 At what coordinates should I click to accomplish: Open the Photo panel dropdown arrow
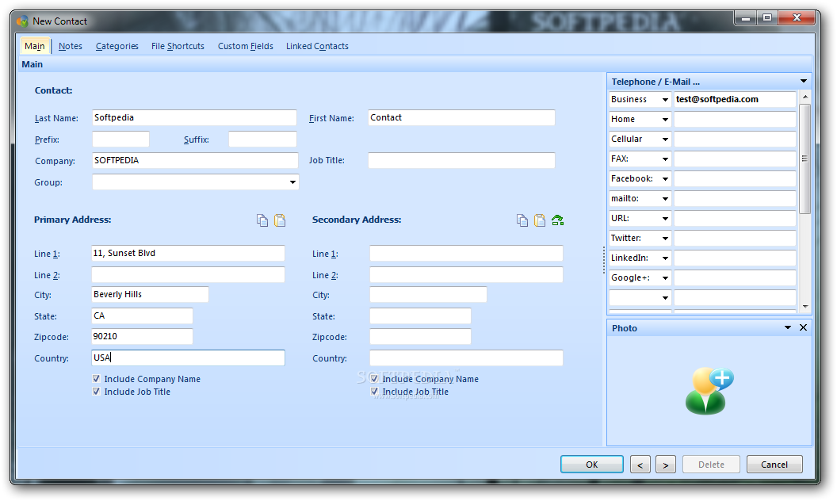787,327
